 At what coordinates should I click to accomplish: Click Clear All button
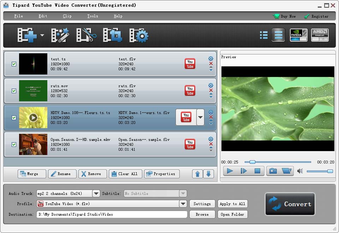pos(125,174)
